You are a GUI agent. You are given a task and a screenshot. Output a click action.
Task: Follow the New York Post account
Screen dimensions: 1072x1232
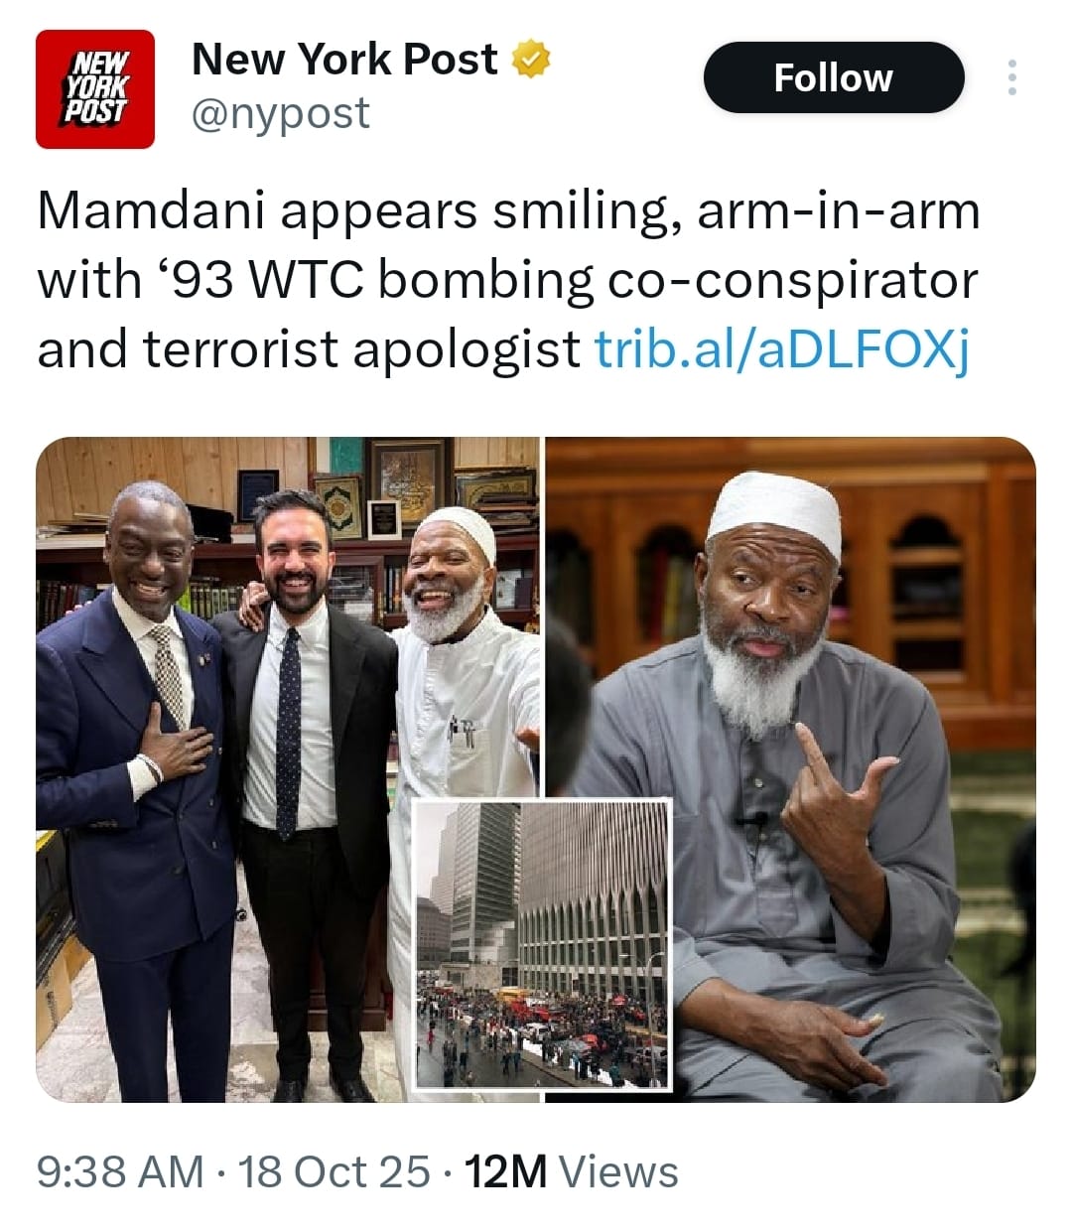[834, 77]
